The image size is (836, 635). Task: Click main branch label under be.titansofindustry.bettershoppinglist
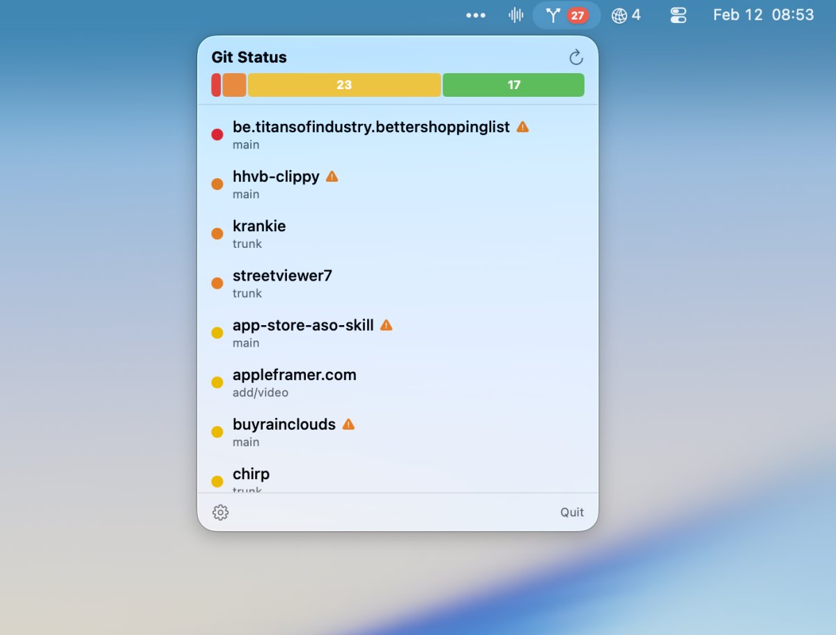tap(246, 145)
